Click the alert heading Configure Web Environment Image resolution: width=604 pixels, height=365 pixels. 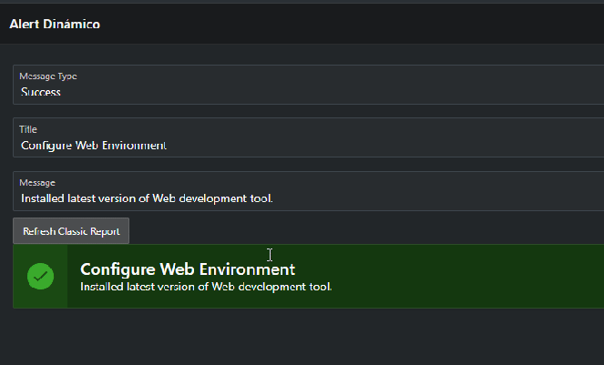188,269
